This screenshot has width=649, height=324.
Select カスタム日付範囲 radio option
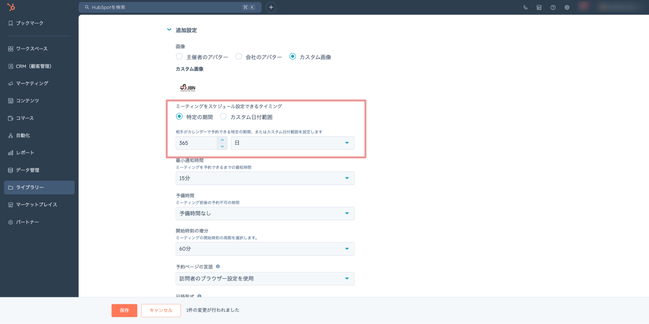[x=223, y=116]
